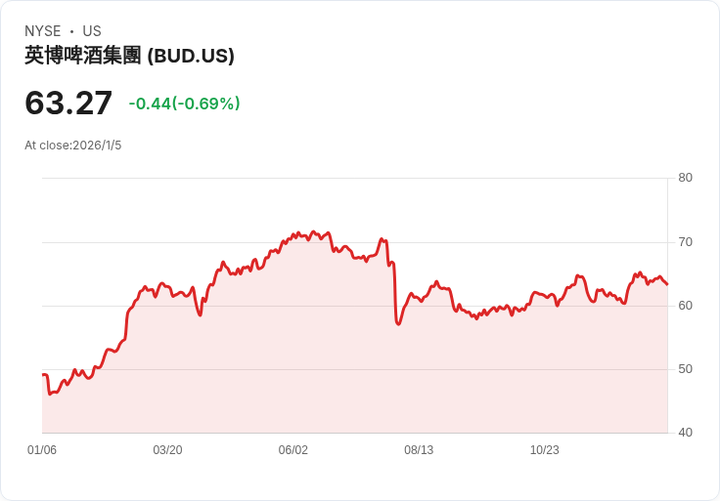Click the 01/06 date axis label

click(42, 450)
